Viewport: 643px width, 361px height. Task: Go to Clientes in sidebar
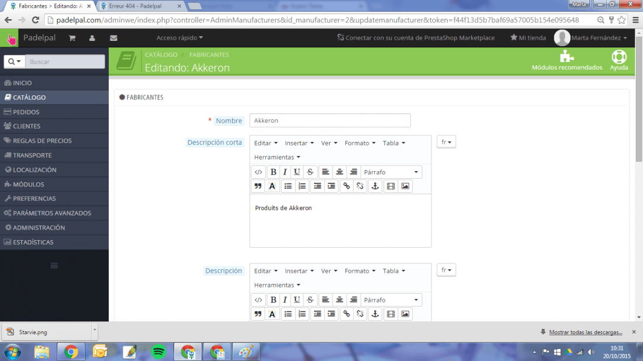click(x=54, y=126)
